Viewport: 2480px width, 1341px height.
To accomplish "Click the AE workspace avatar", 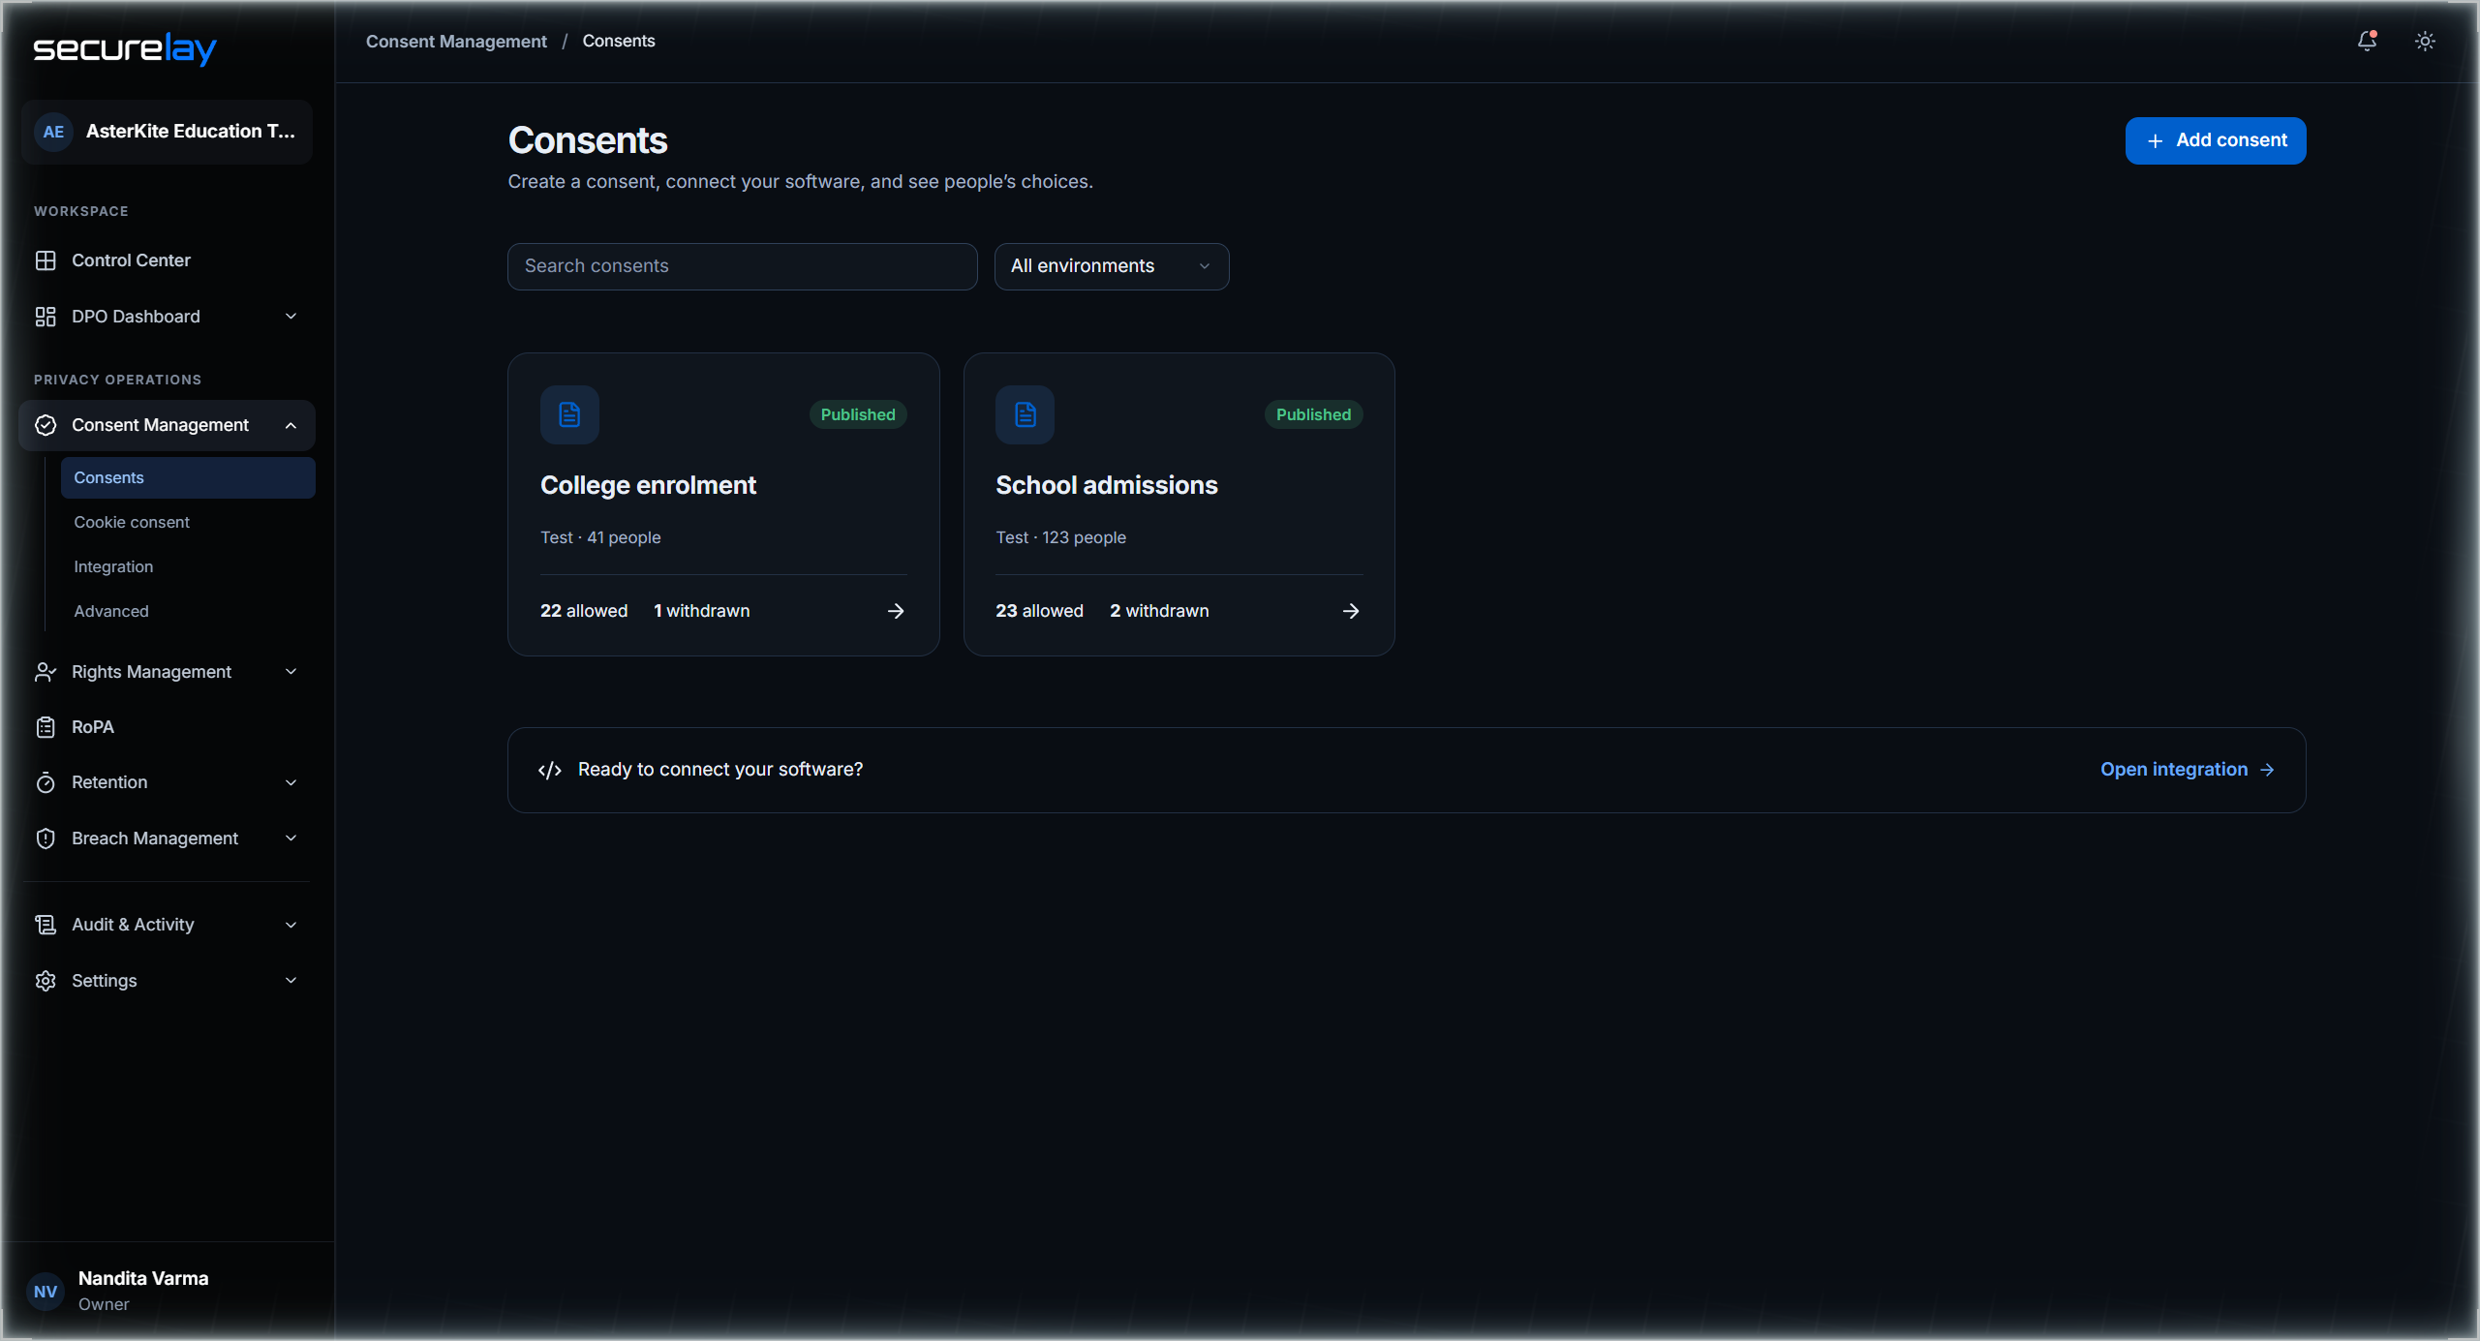I will point(53,132).
